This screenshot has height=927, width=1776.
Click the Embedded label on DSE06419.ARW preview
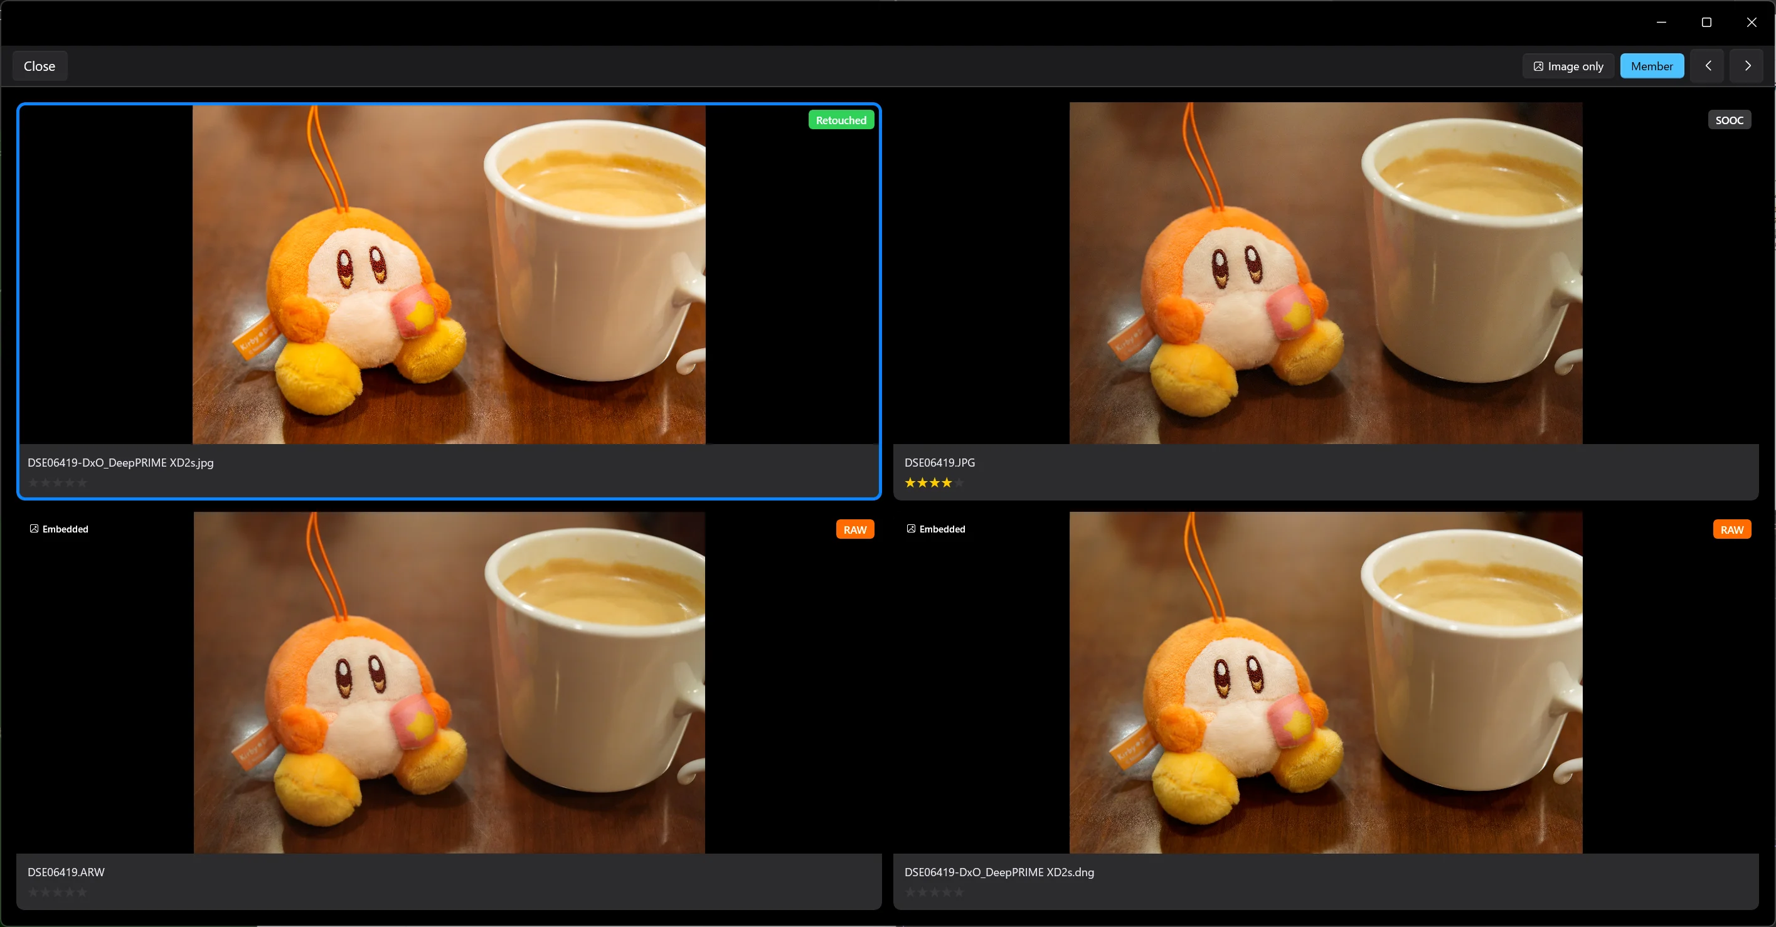pyautogui.click(x=60, y=529)
